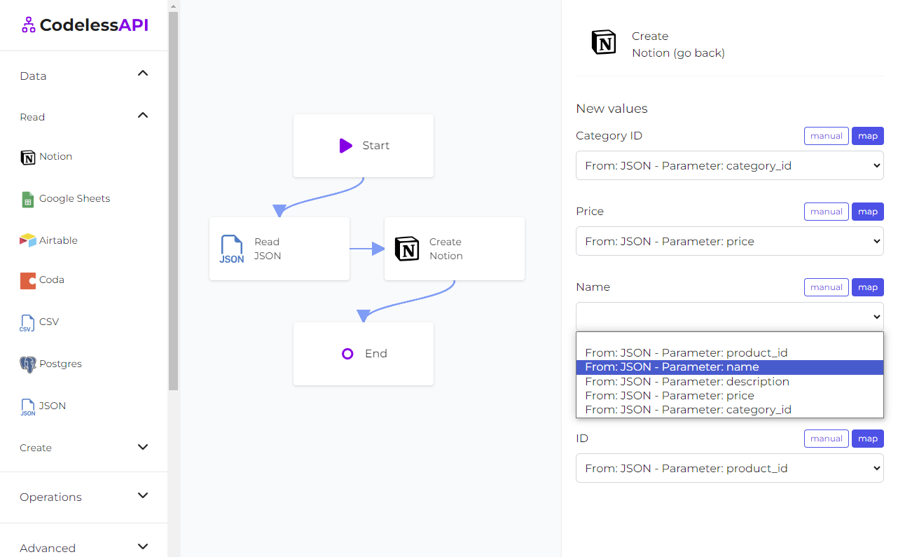Screen dimensions: 898x557
Task: Select the Airtable icon
Action: pos(27,240)
